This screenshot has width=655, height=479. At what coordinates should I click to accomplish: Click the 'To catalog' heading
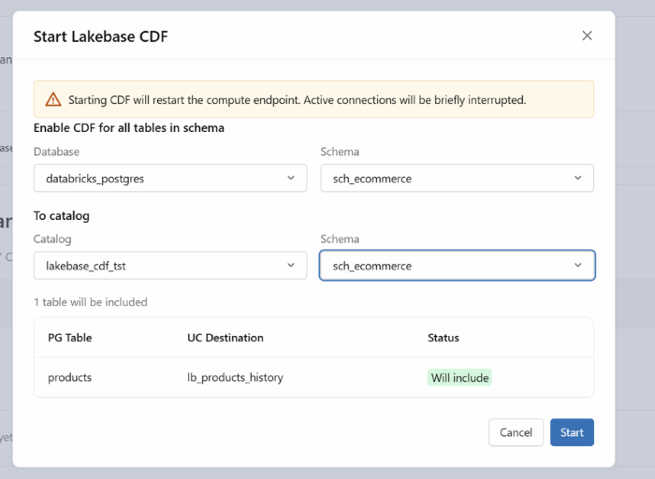pos(62,216)
